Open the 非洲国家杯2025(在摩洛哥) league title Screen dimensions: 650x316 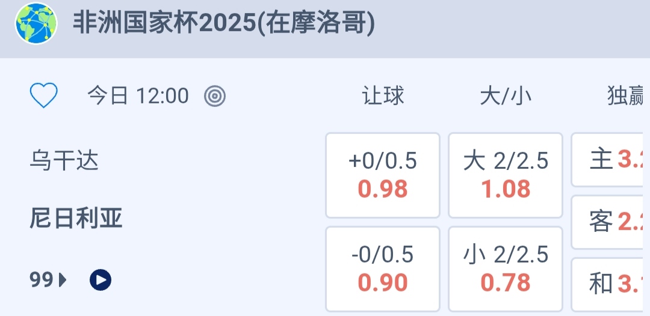(224, 24)
